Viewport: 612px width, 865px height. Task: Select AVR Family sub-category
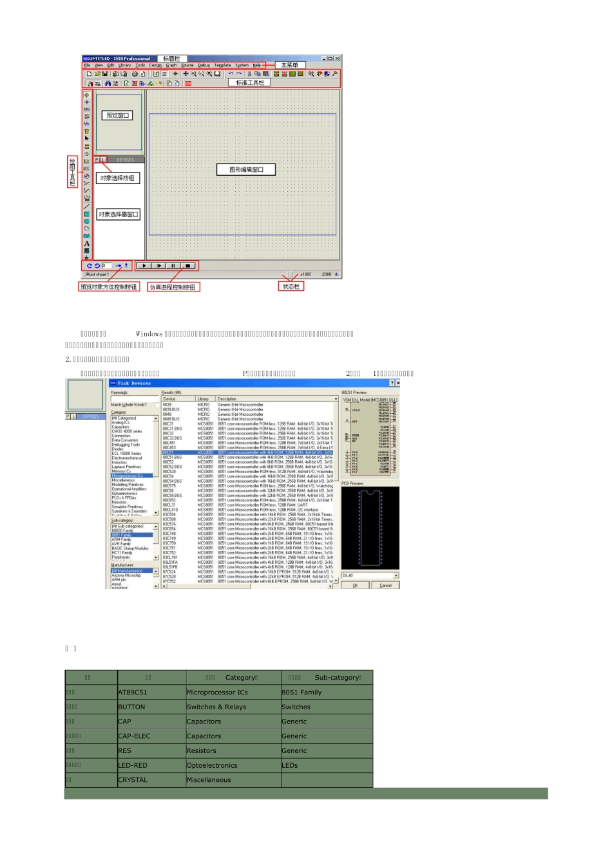[x=121, y=544]
